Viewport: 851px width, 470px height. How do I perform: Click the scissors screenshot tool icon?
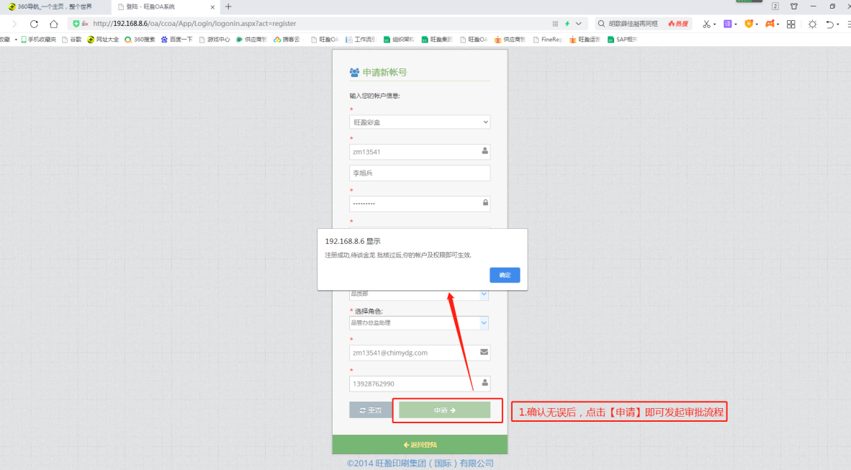(x=706, y=24)
